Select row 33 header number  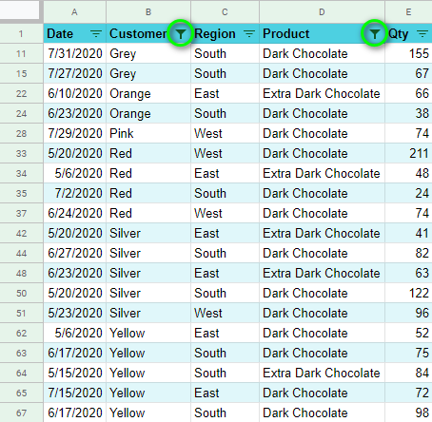click(21, 153)
